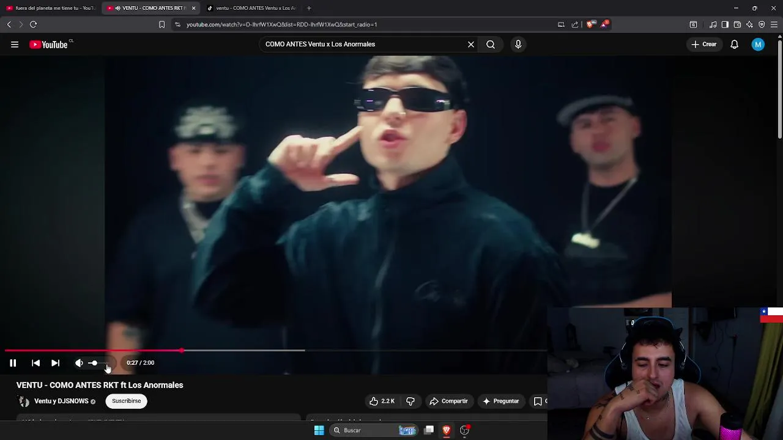Start voice search with microphone icon
Screen dimensions: 783x440
click(x=518, y=44)
